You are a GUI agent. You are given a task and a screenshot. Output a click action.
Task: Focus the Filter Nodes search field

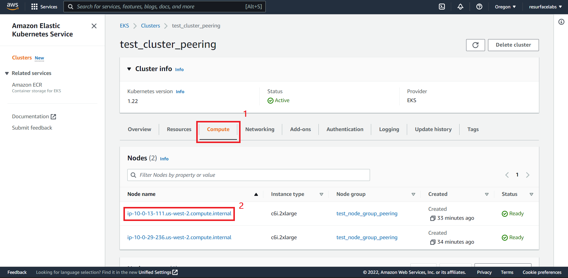click(249, 175)
